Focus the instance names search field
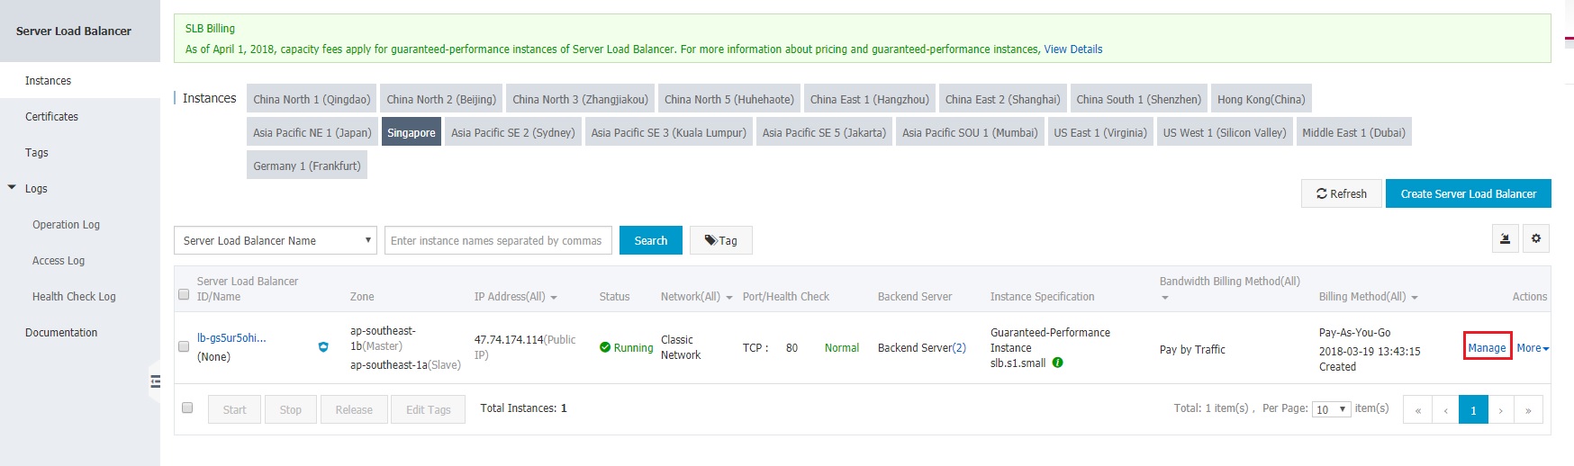The width and height of the screenshot is (1574, 466). click(498, 240)
